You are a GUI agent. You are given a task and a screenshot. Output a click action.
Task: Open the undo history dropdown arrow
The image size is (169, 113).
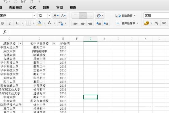[10, 1]
